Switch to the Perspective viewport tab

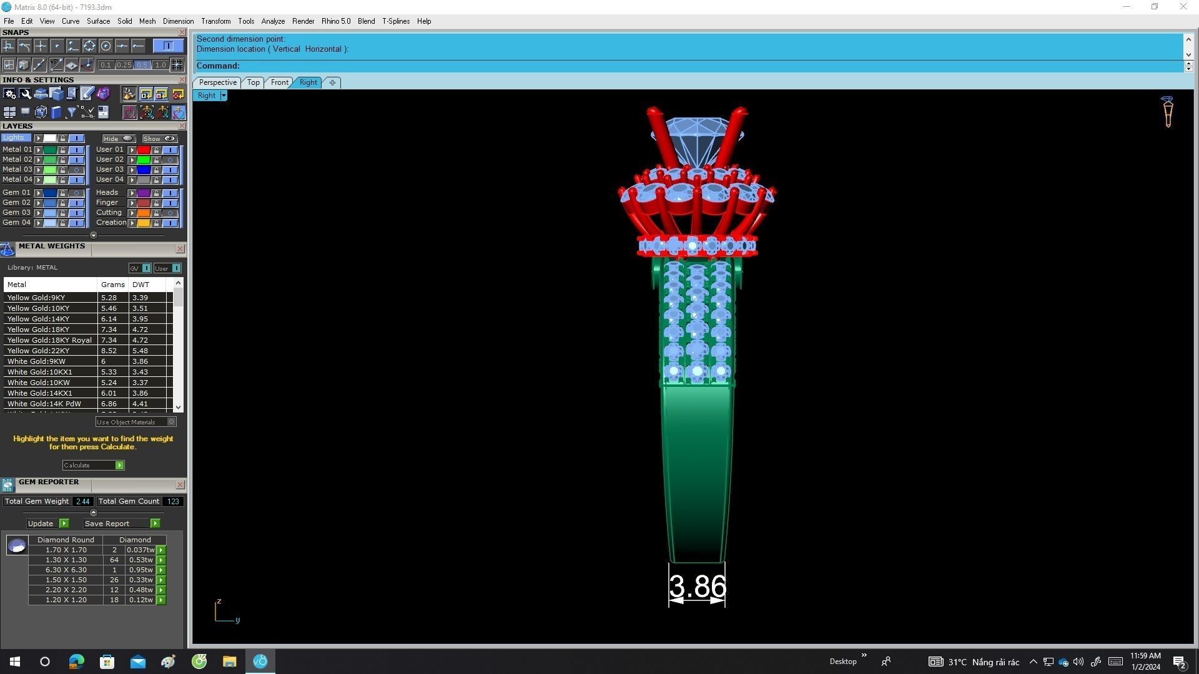click(x=217, y=82)
